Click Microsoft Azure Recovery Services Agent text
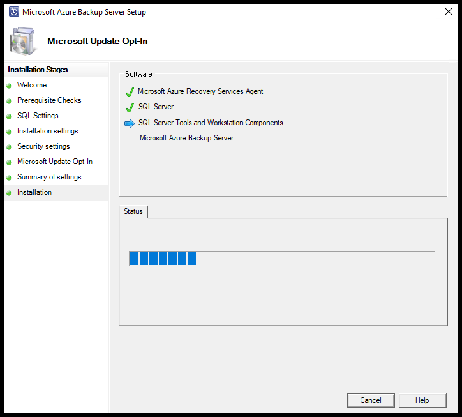462x417 pixels. (200, 91)
